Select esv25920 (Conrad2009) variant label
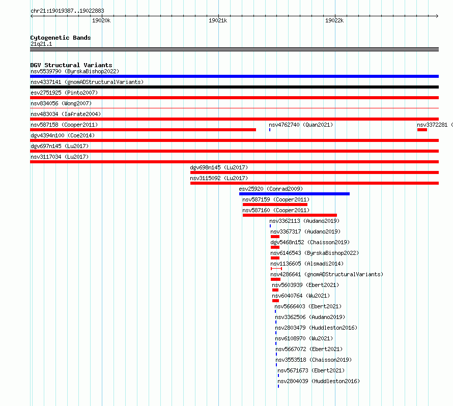Screen dimensions: 453x406 pos(271,189)
